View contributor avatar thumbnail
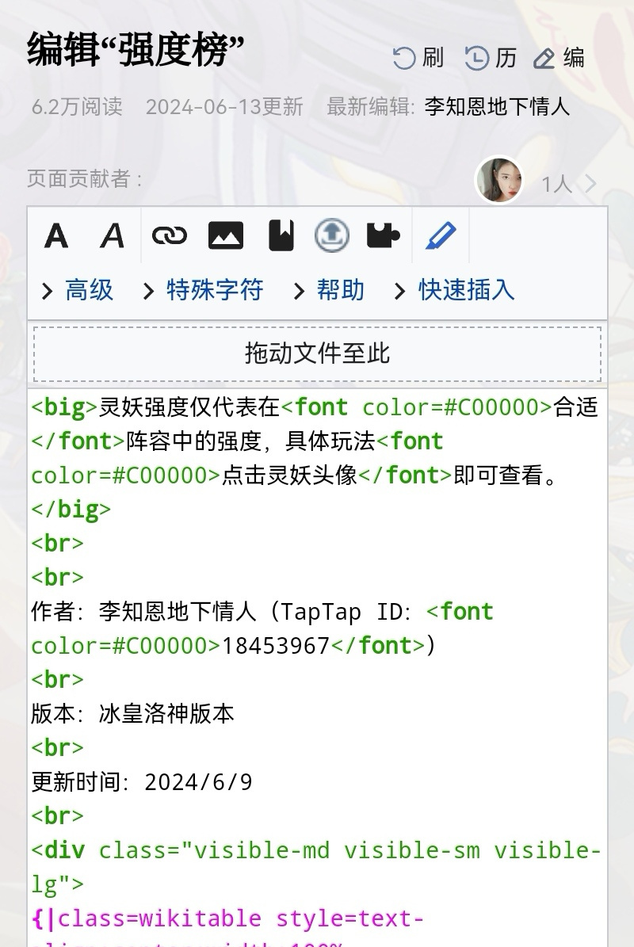 pyautogui.click(x=498, y=180)
